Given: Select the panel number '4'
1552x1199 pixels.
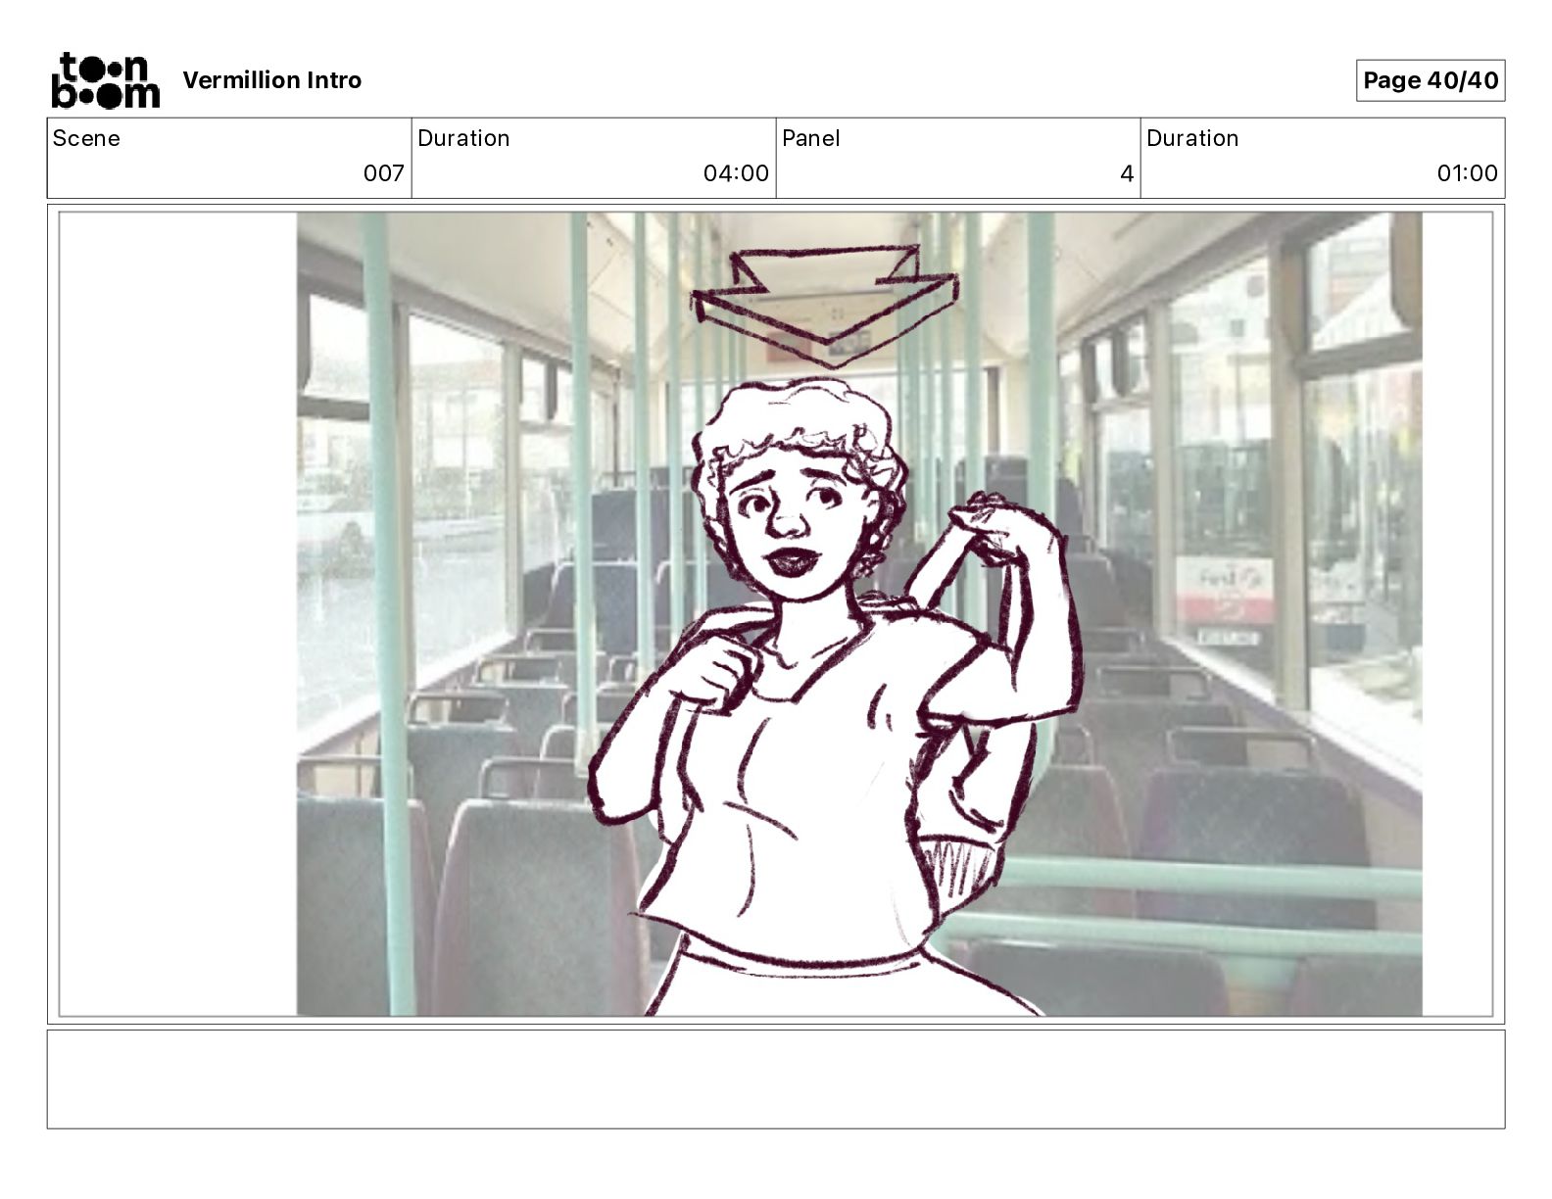Looking at the screenshot, I should tap(1127, 173).
